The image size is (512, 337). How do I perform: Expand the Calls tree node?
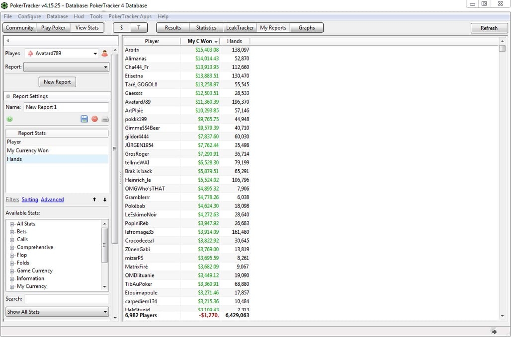click(12, 240)
